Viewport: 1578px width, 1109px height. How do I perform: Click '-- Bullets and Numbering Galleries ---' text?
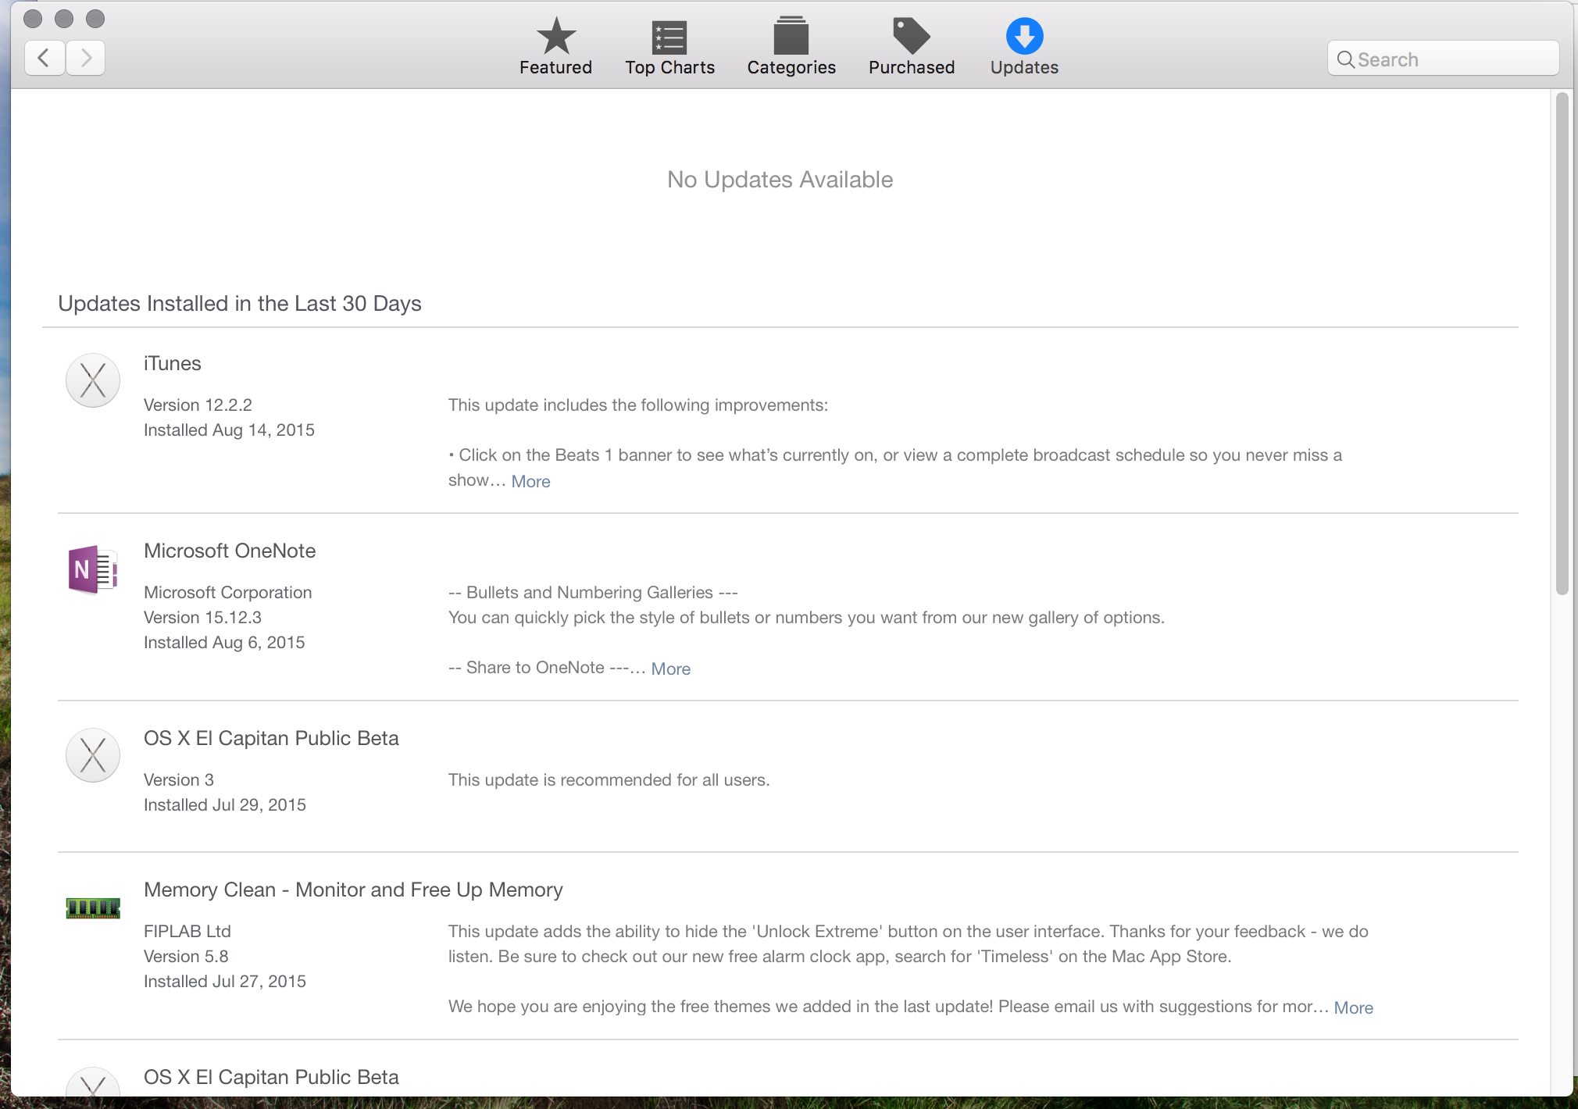[593, 592]
